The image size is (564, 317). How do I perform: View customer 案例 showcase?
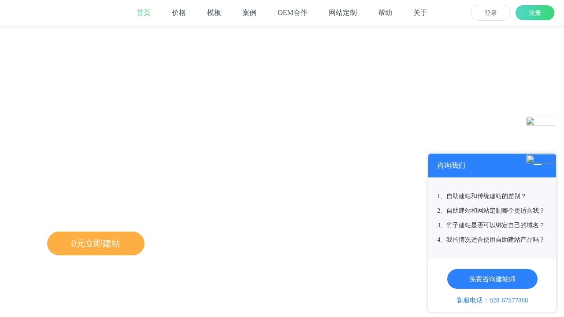pos(249,13)
